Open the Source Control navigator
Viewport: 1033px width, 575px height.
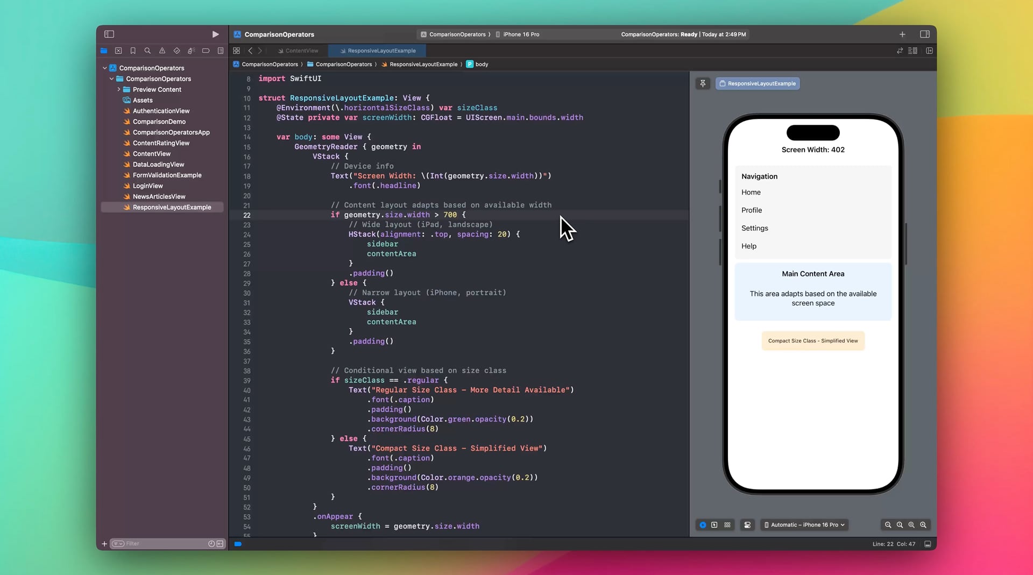[118, 51]
